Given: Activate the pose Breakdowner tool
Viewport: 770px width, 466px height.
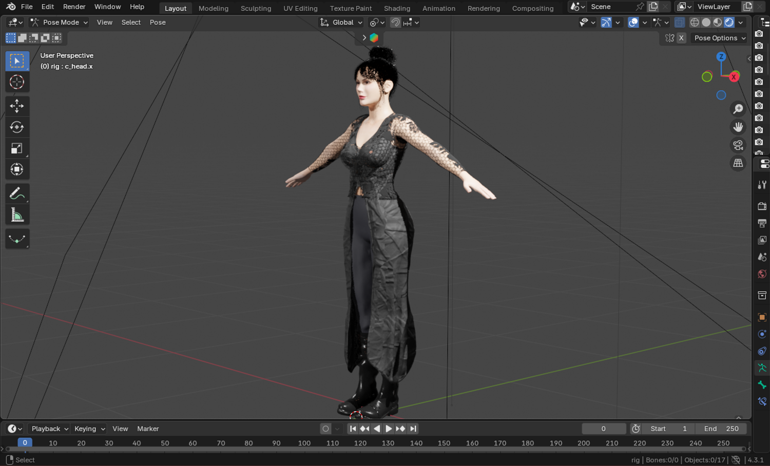Looking at the screenshot, I should tap(17, 239).
